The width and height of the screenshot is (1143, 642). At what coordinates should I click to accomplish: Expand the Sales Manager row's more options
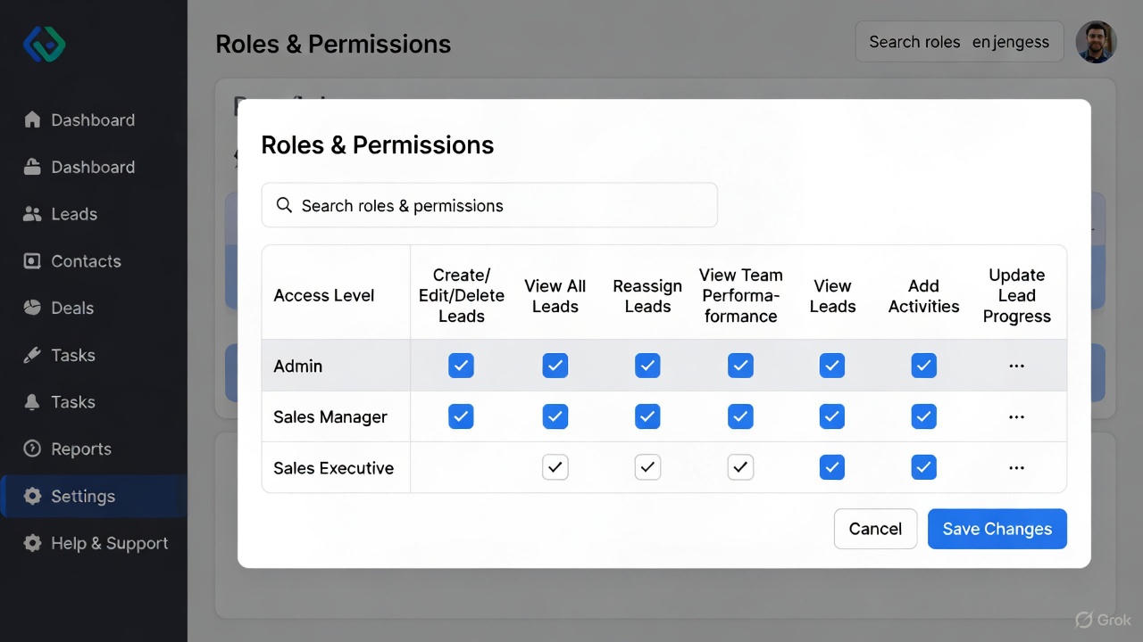(x=1016, y=416)
